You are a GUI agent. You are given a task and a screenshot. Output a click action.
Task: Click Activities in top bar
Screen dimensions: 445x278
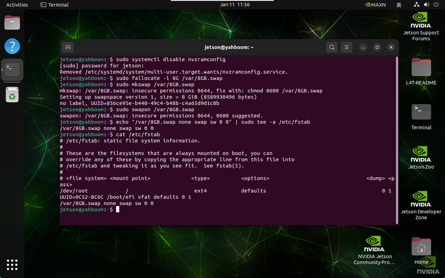[17, 5]
